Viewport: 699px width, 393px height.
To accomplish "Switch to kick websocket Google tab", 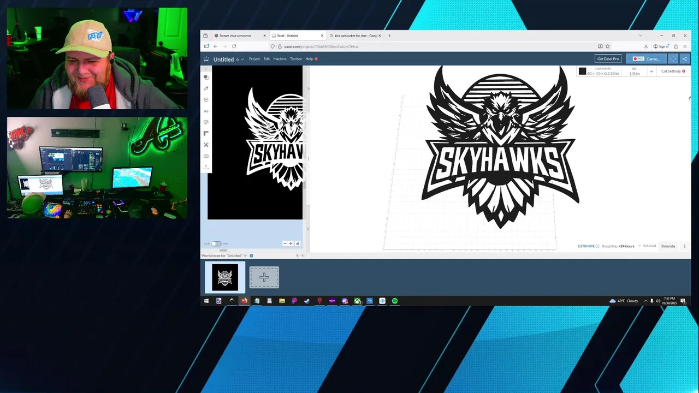I will (356, 35).
